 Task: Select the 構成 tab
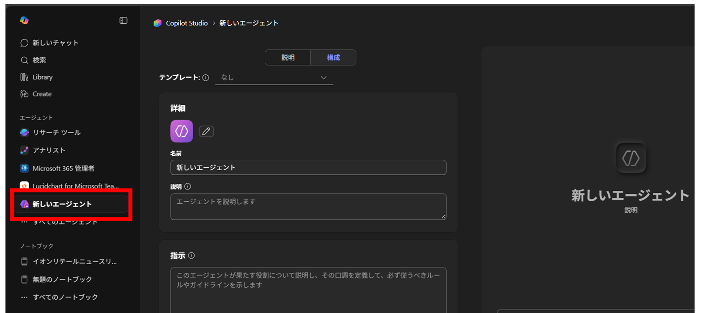pyautogui.click(x=333, y=57)
